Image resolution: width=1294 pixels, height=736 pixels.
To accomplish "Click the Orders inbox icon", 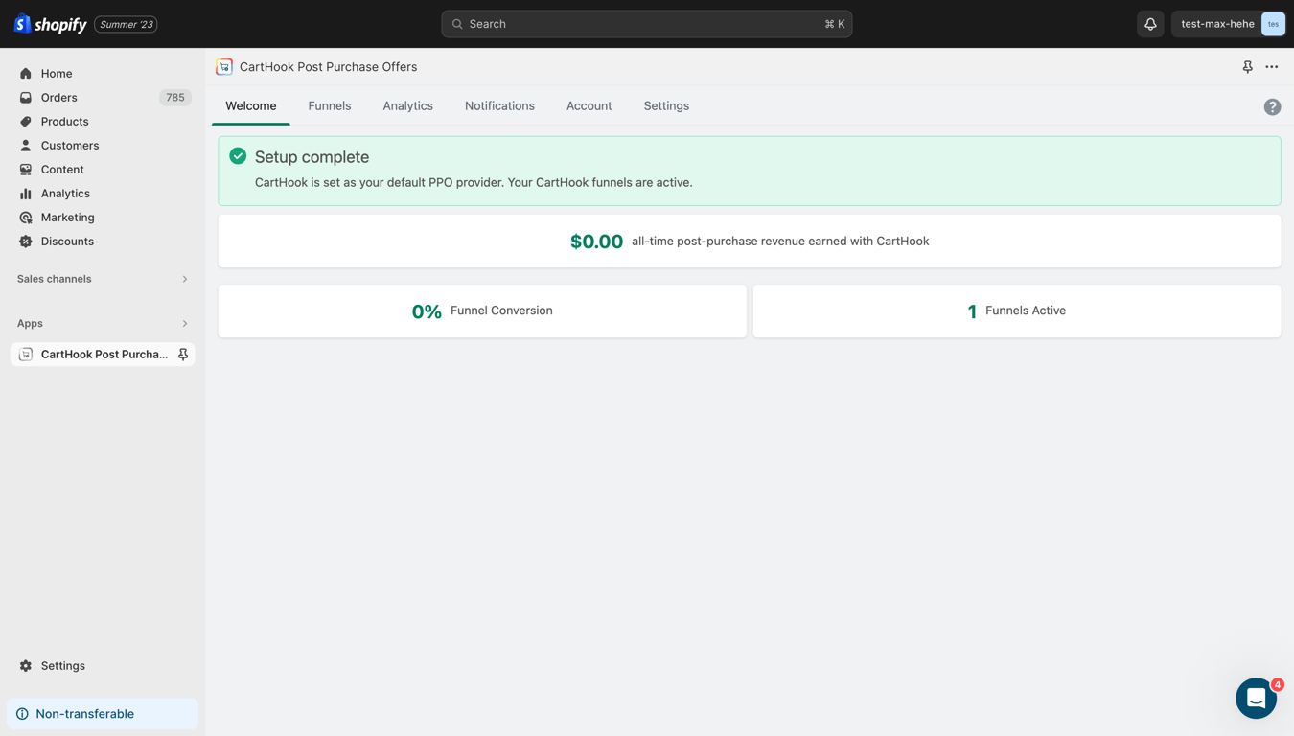I will (x=26, y=98).
